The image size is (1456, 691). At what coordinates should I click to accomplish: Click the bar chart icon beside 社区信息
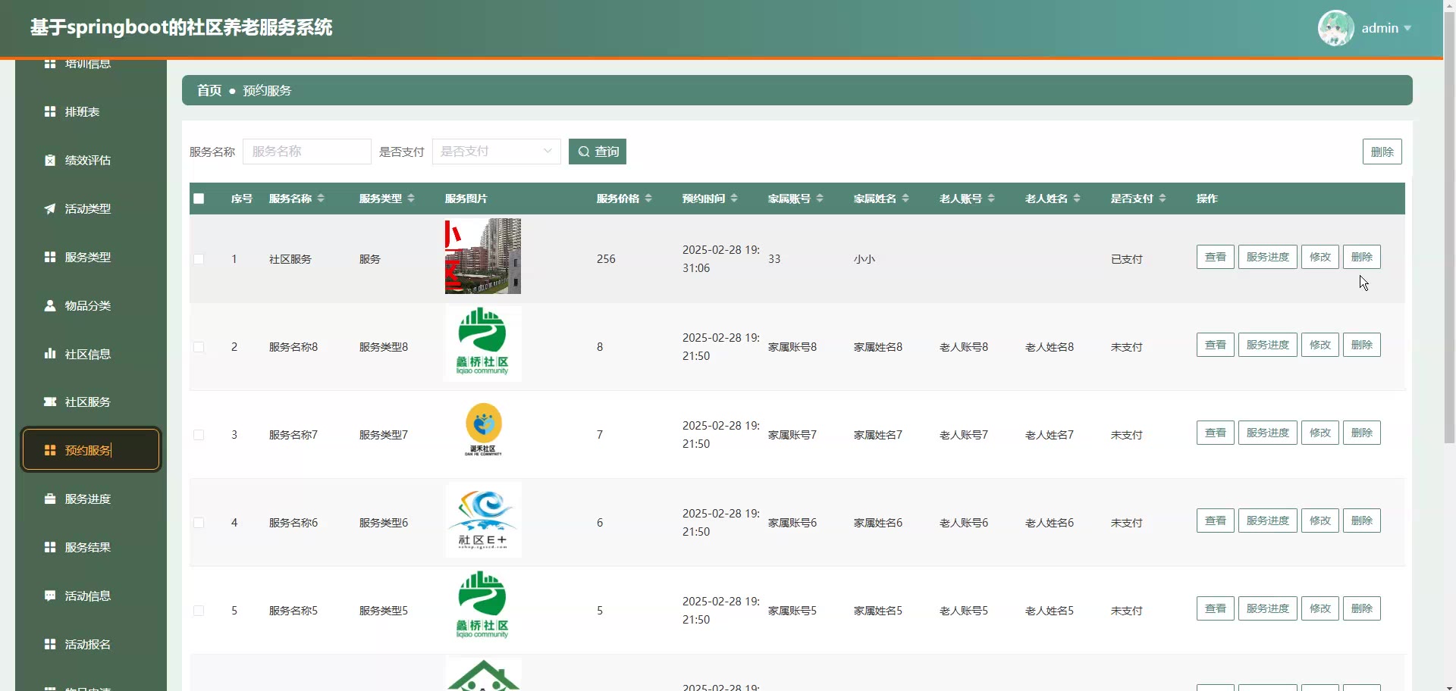[x=50, y=354]
